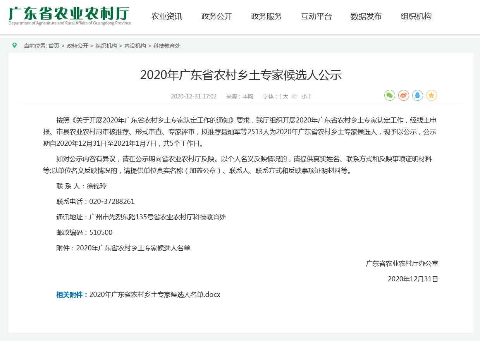Screen dimensions: 480x341
Task: Go to 内设机构 in breadcrumb
Action: [x=135, y=46]
